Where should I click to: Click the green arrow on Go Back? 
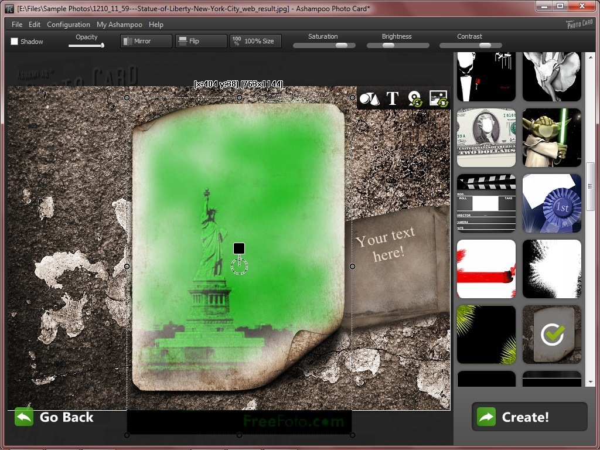pos(24,417)
